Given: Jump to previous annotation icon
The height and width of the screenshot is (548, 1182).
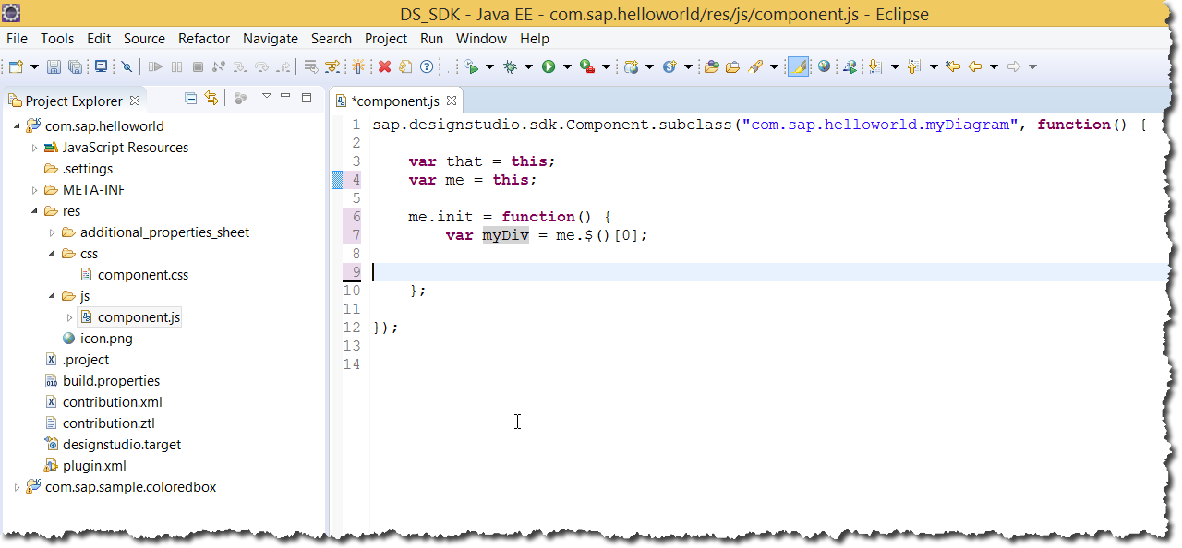Looking at the screenshot, I should tap(914, 67).
